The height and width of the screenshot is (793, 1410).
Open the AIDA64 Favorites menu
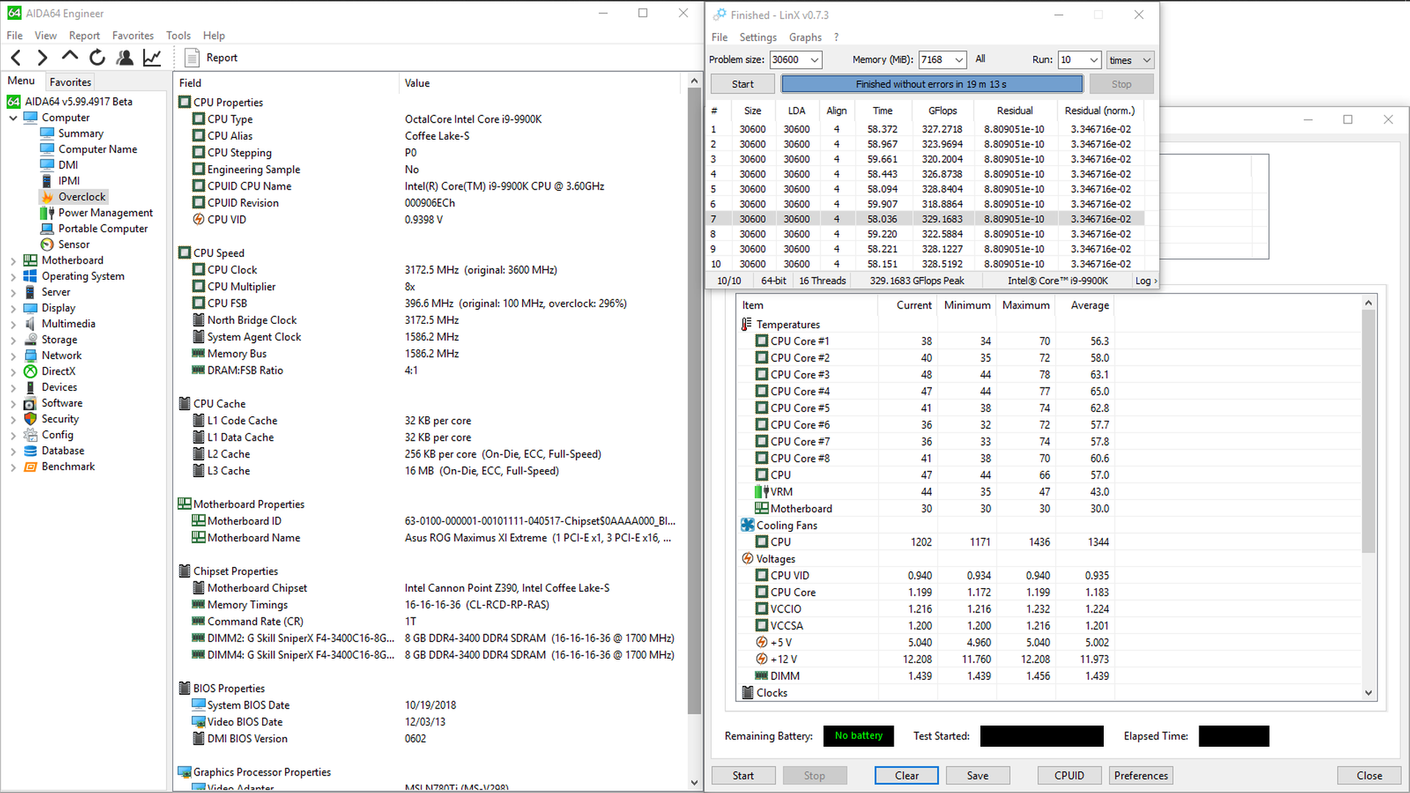point(133,35)
